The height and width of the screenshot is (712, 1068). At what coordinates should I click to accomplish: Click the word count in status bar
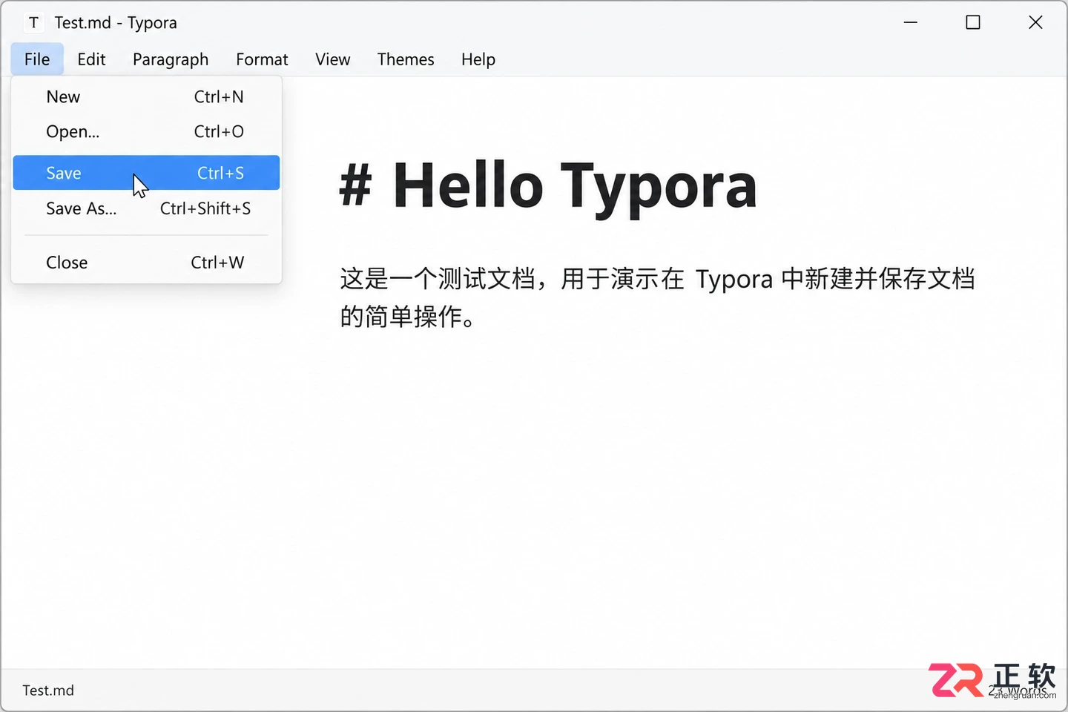1017,690
